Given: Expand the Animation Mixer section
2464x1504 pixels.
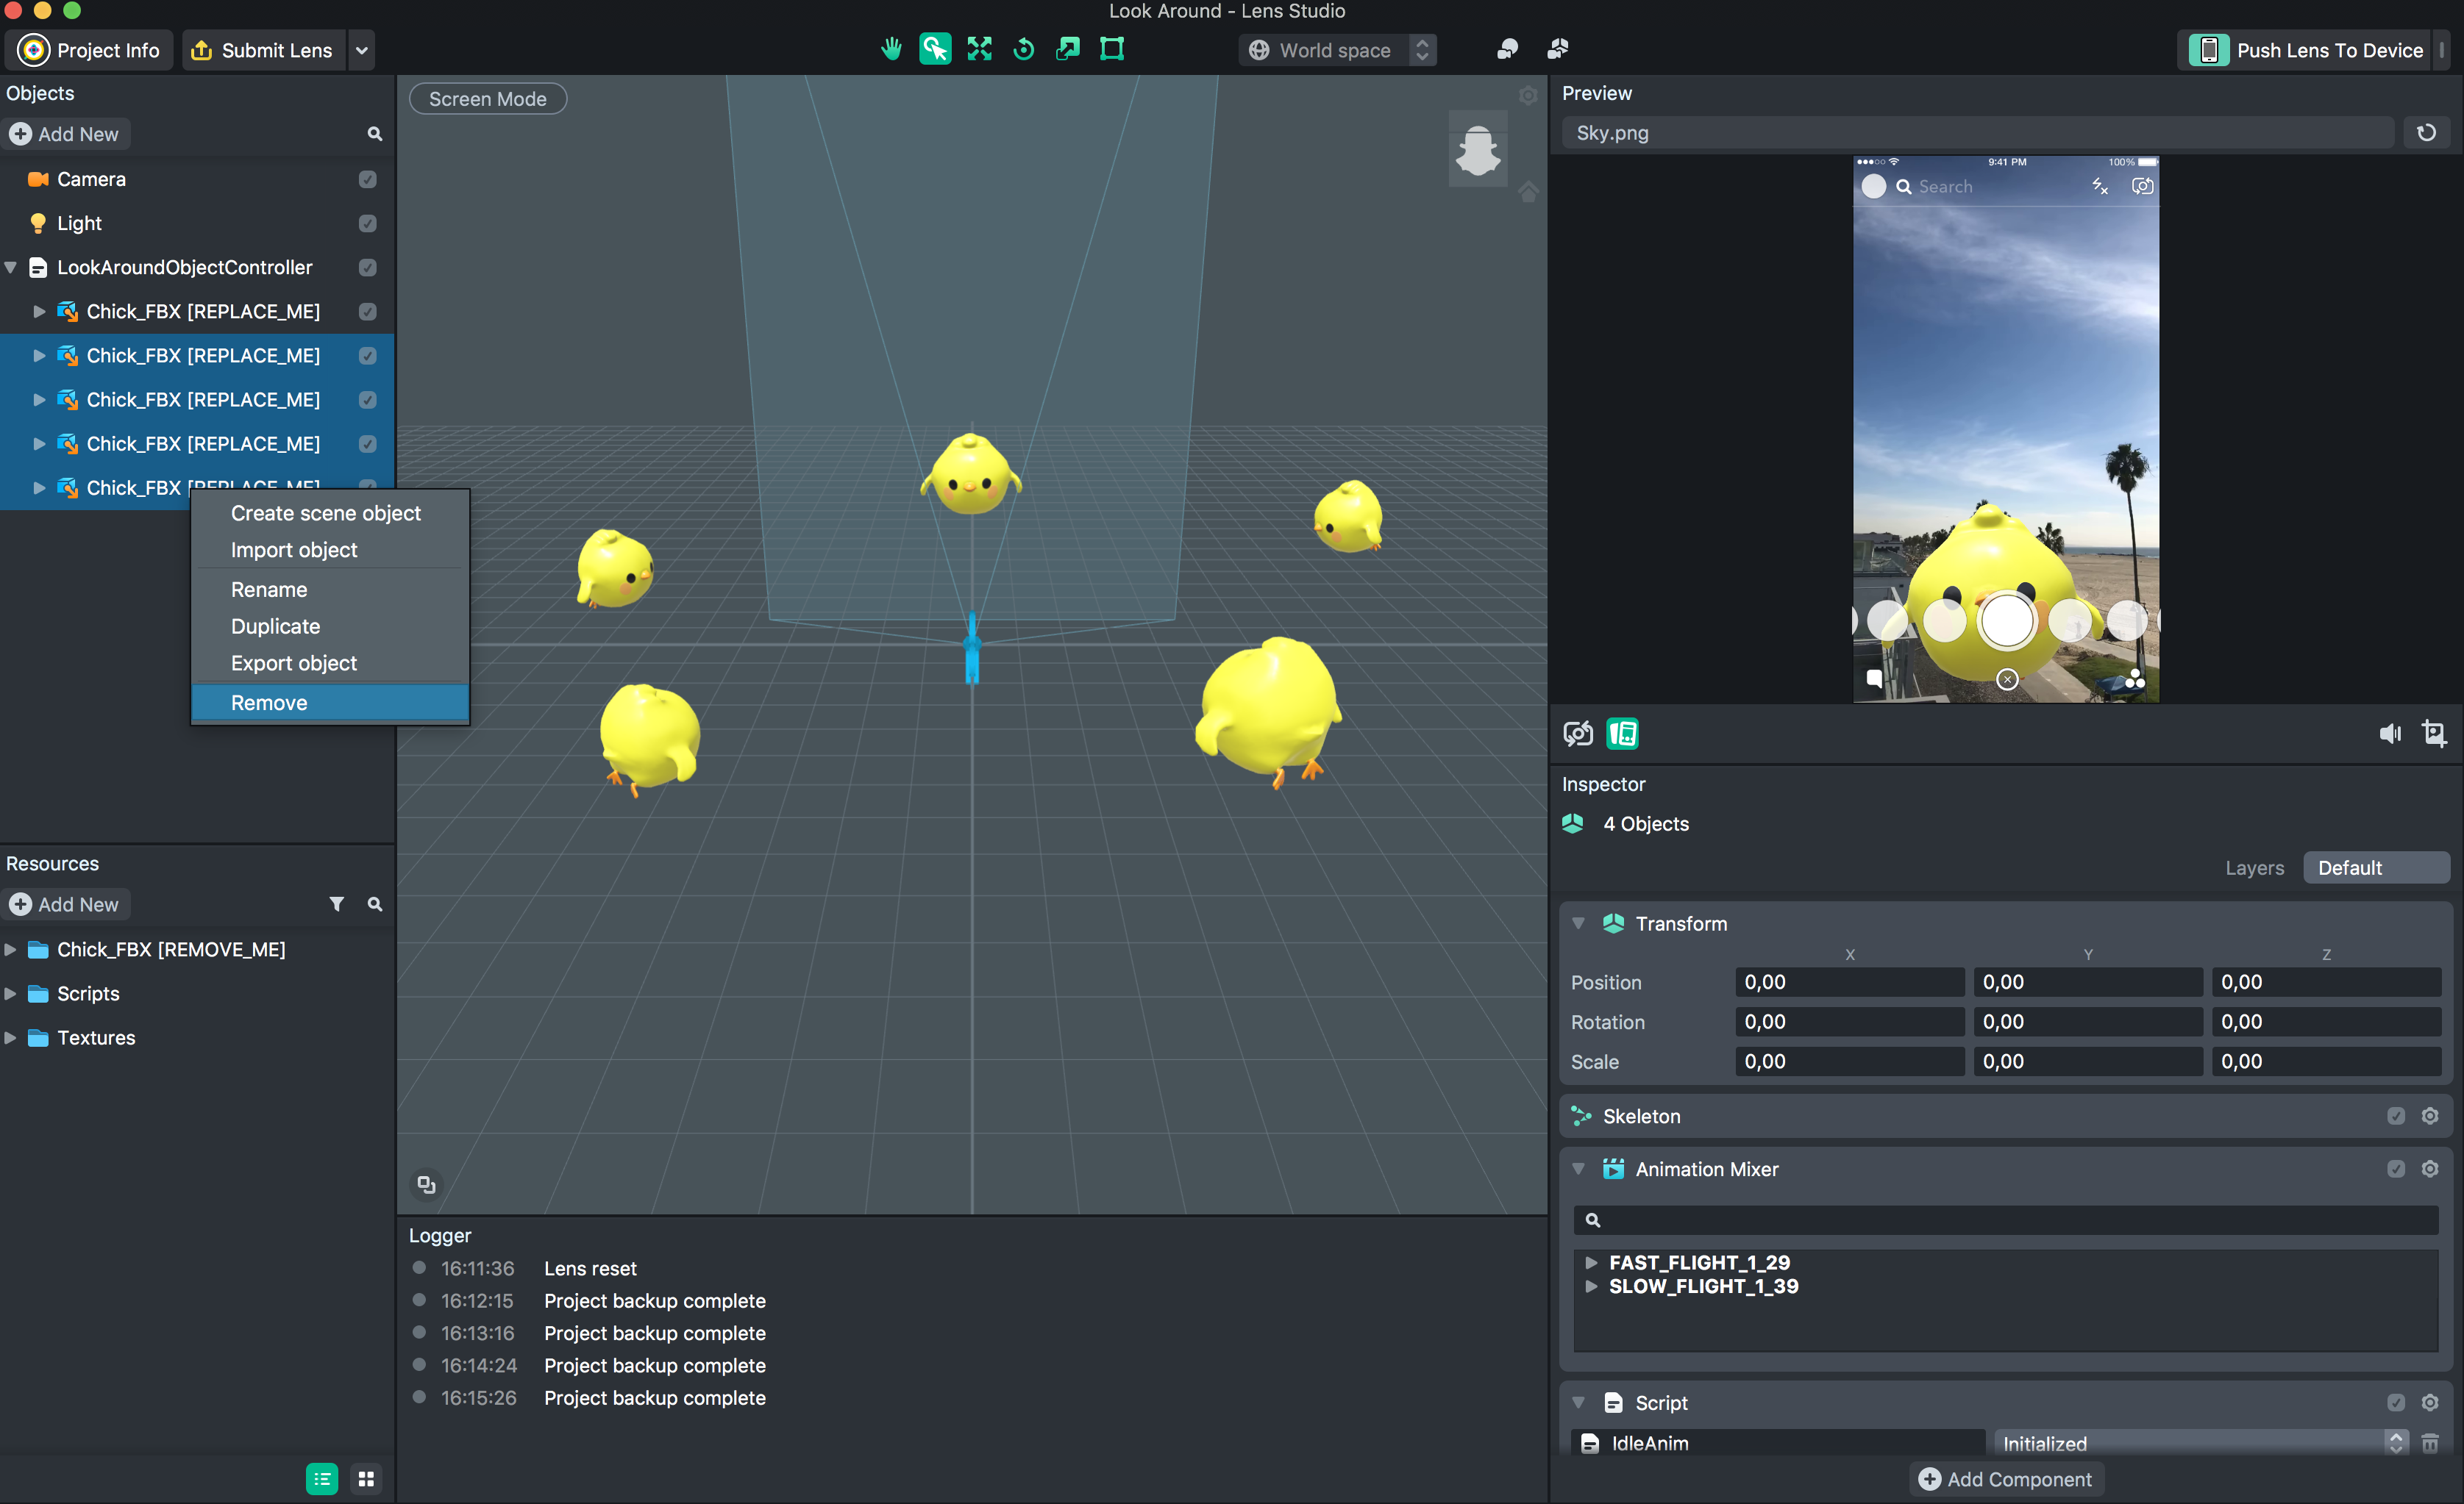Looking at the screenshot, I should 1578,1168.
